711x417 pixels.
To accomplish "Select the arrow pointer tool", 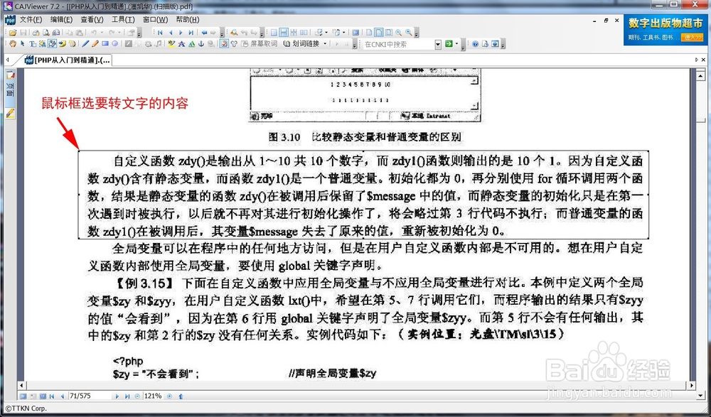I will 23,43.
